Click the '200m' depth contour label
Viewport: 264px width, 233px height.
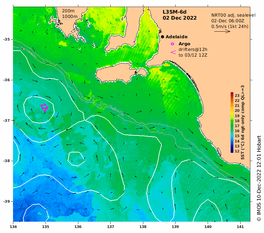68,11
